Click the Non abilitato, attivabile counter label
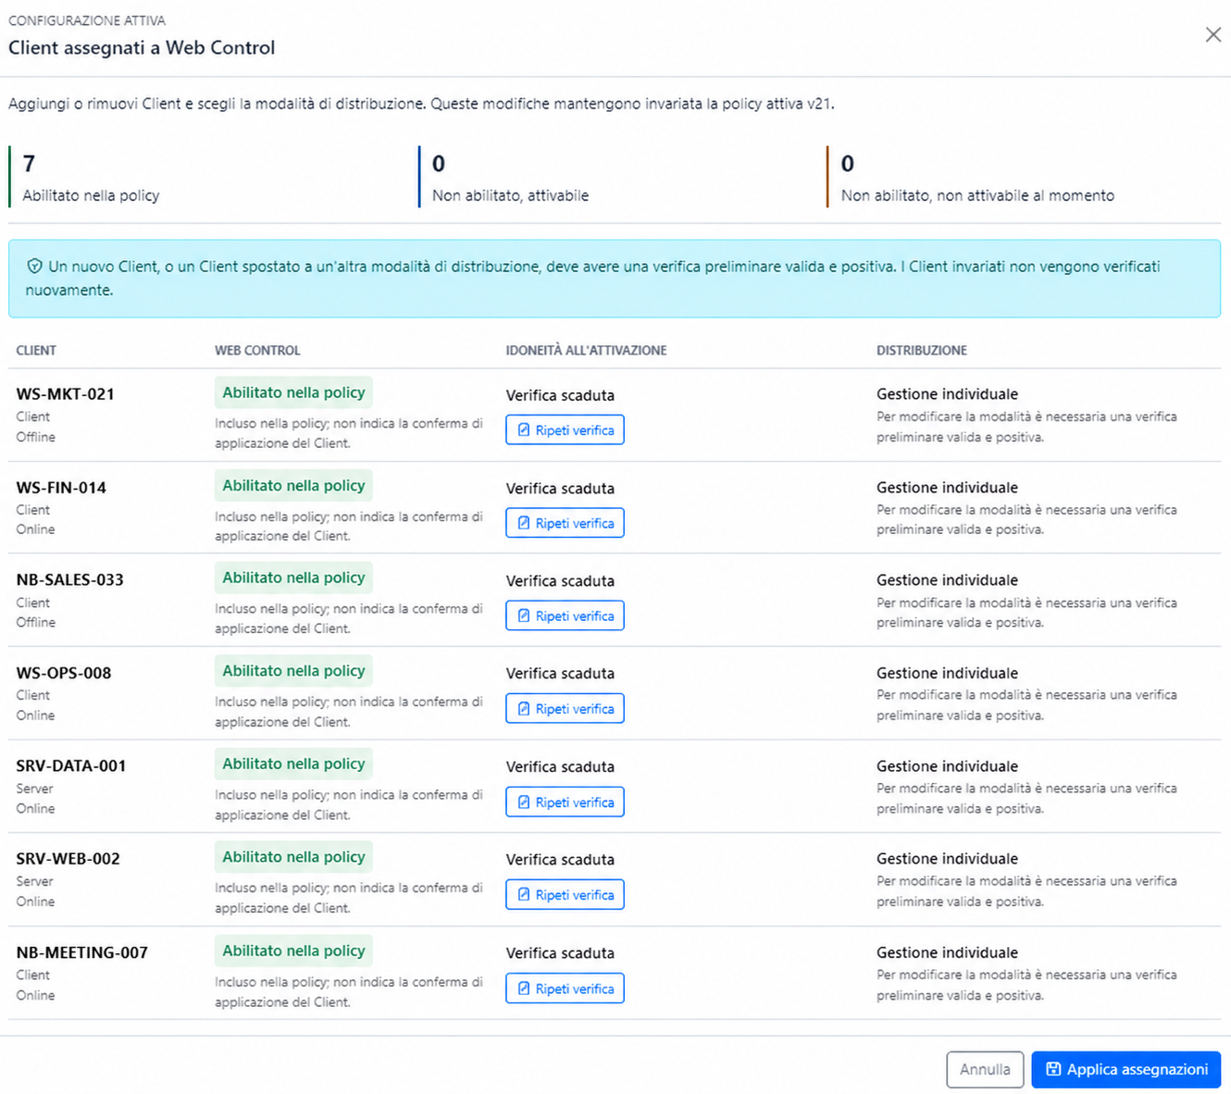 pyautogui.click(x=510, y=195)
